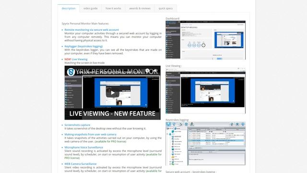Click the LIVE VIEWING - NEW FEATURE video banner
The width and height of the screenshot is (307, 173).
click(x=112, y=113)
